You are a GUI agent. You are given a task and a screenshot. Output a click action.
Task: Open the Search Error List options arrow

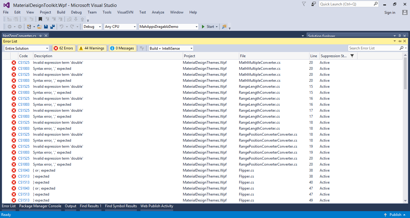click(x=406, y=48)
